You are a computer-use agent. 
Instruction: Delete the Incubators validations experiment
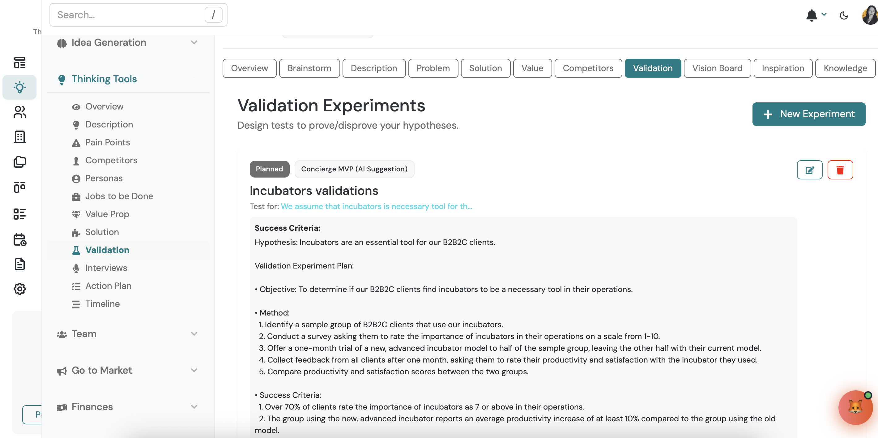(x=840, y=170)
